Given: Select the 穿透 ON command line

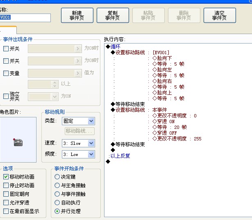Looking at the screenshot, I should click(x=163, y=121).
